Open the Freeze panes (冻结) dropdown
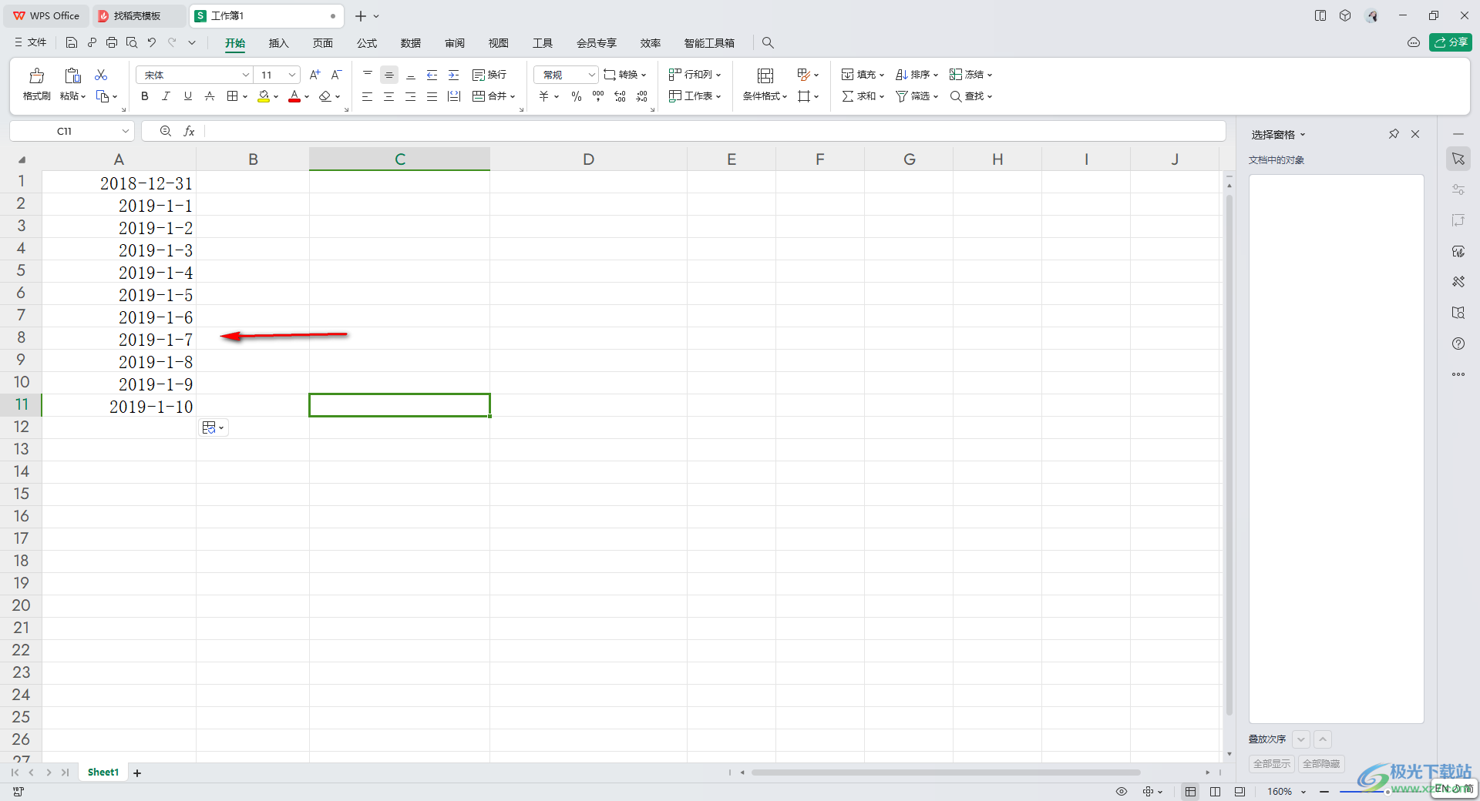The image size is (1480, 801). 970,75
